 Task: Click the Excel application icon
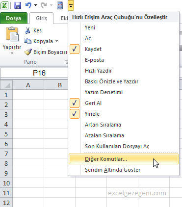click(x=4, y=5)
